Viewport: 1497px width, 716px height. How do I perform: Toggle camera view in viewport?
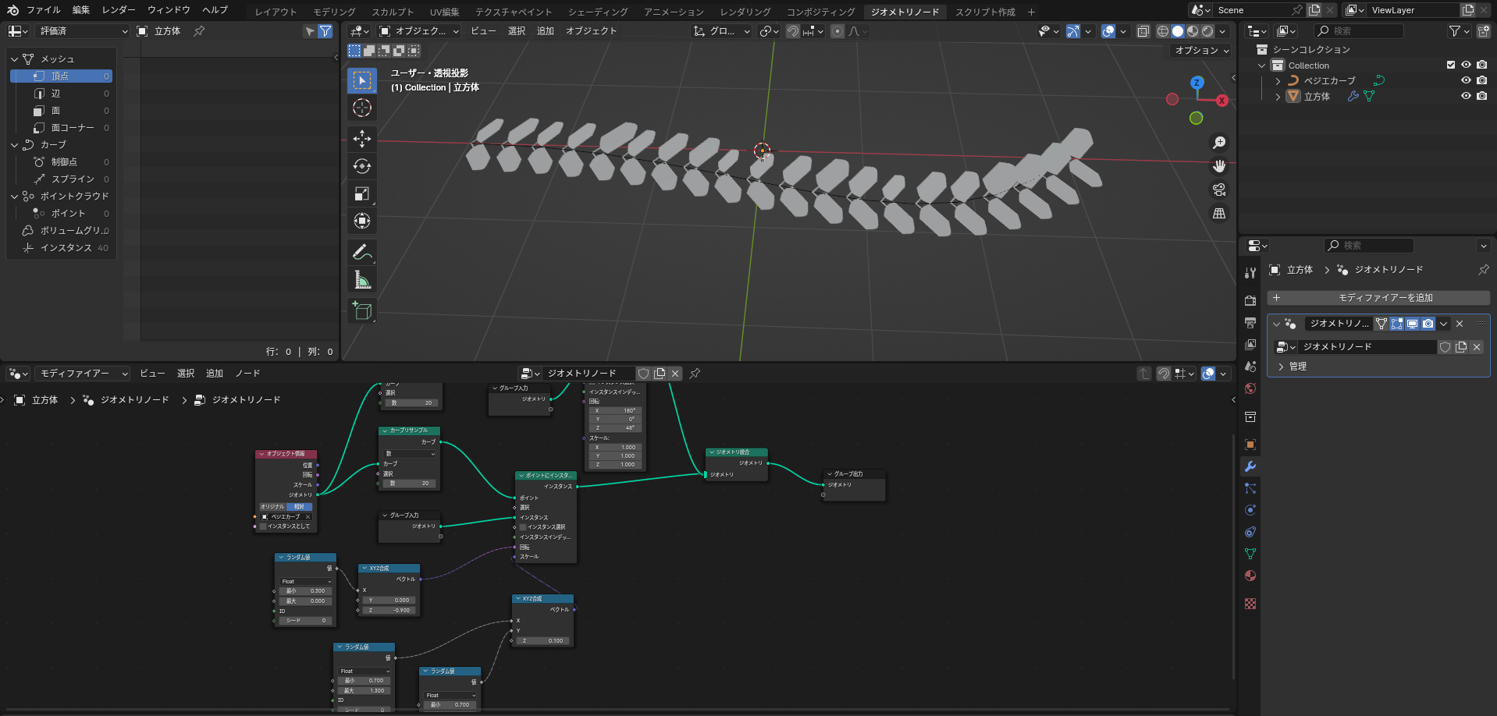1218,190
